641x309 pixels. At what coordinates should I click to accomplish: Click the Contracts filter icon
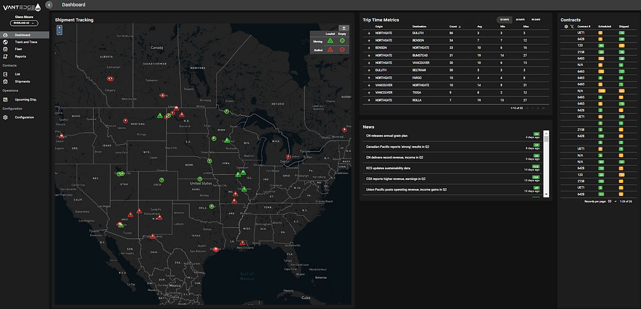(572, 27)
